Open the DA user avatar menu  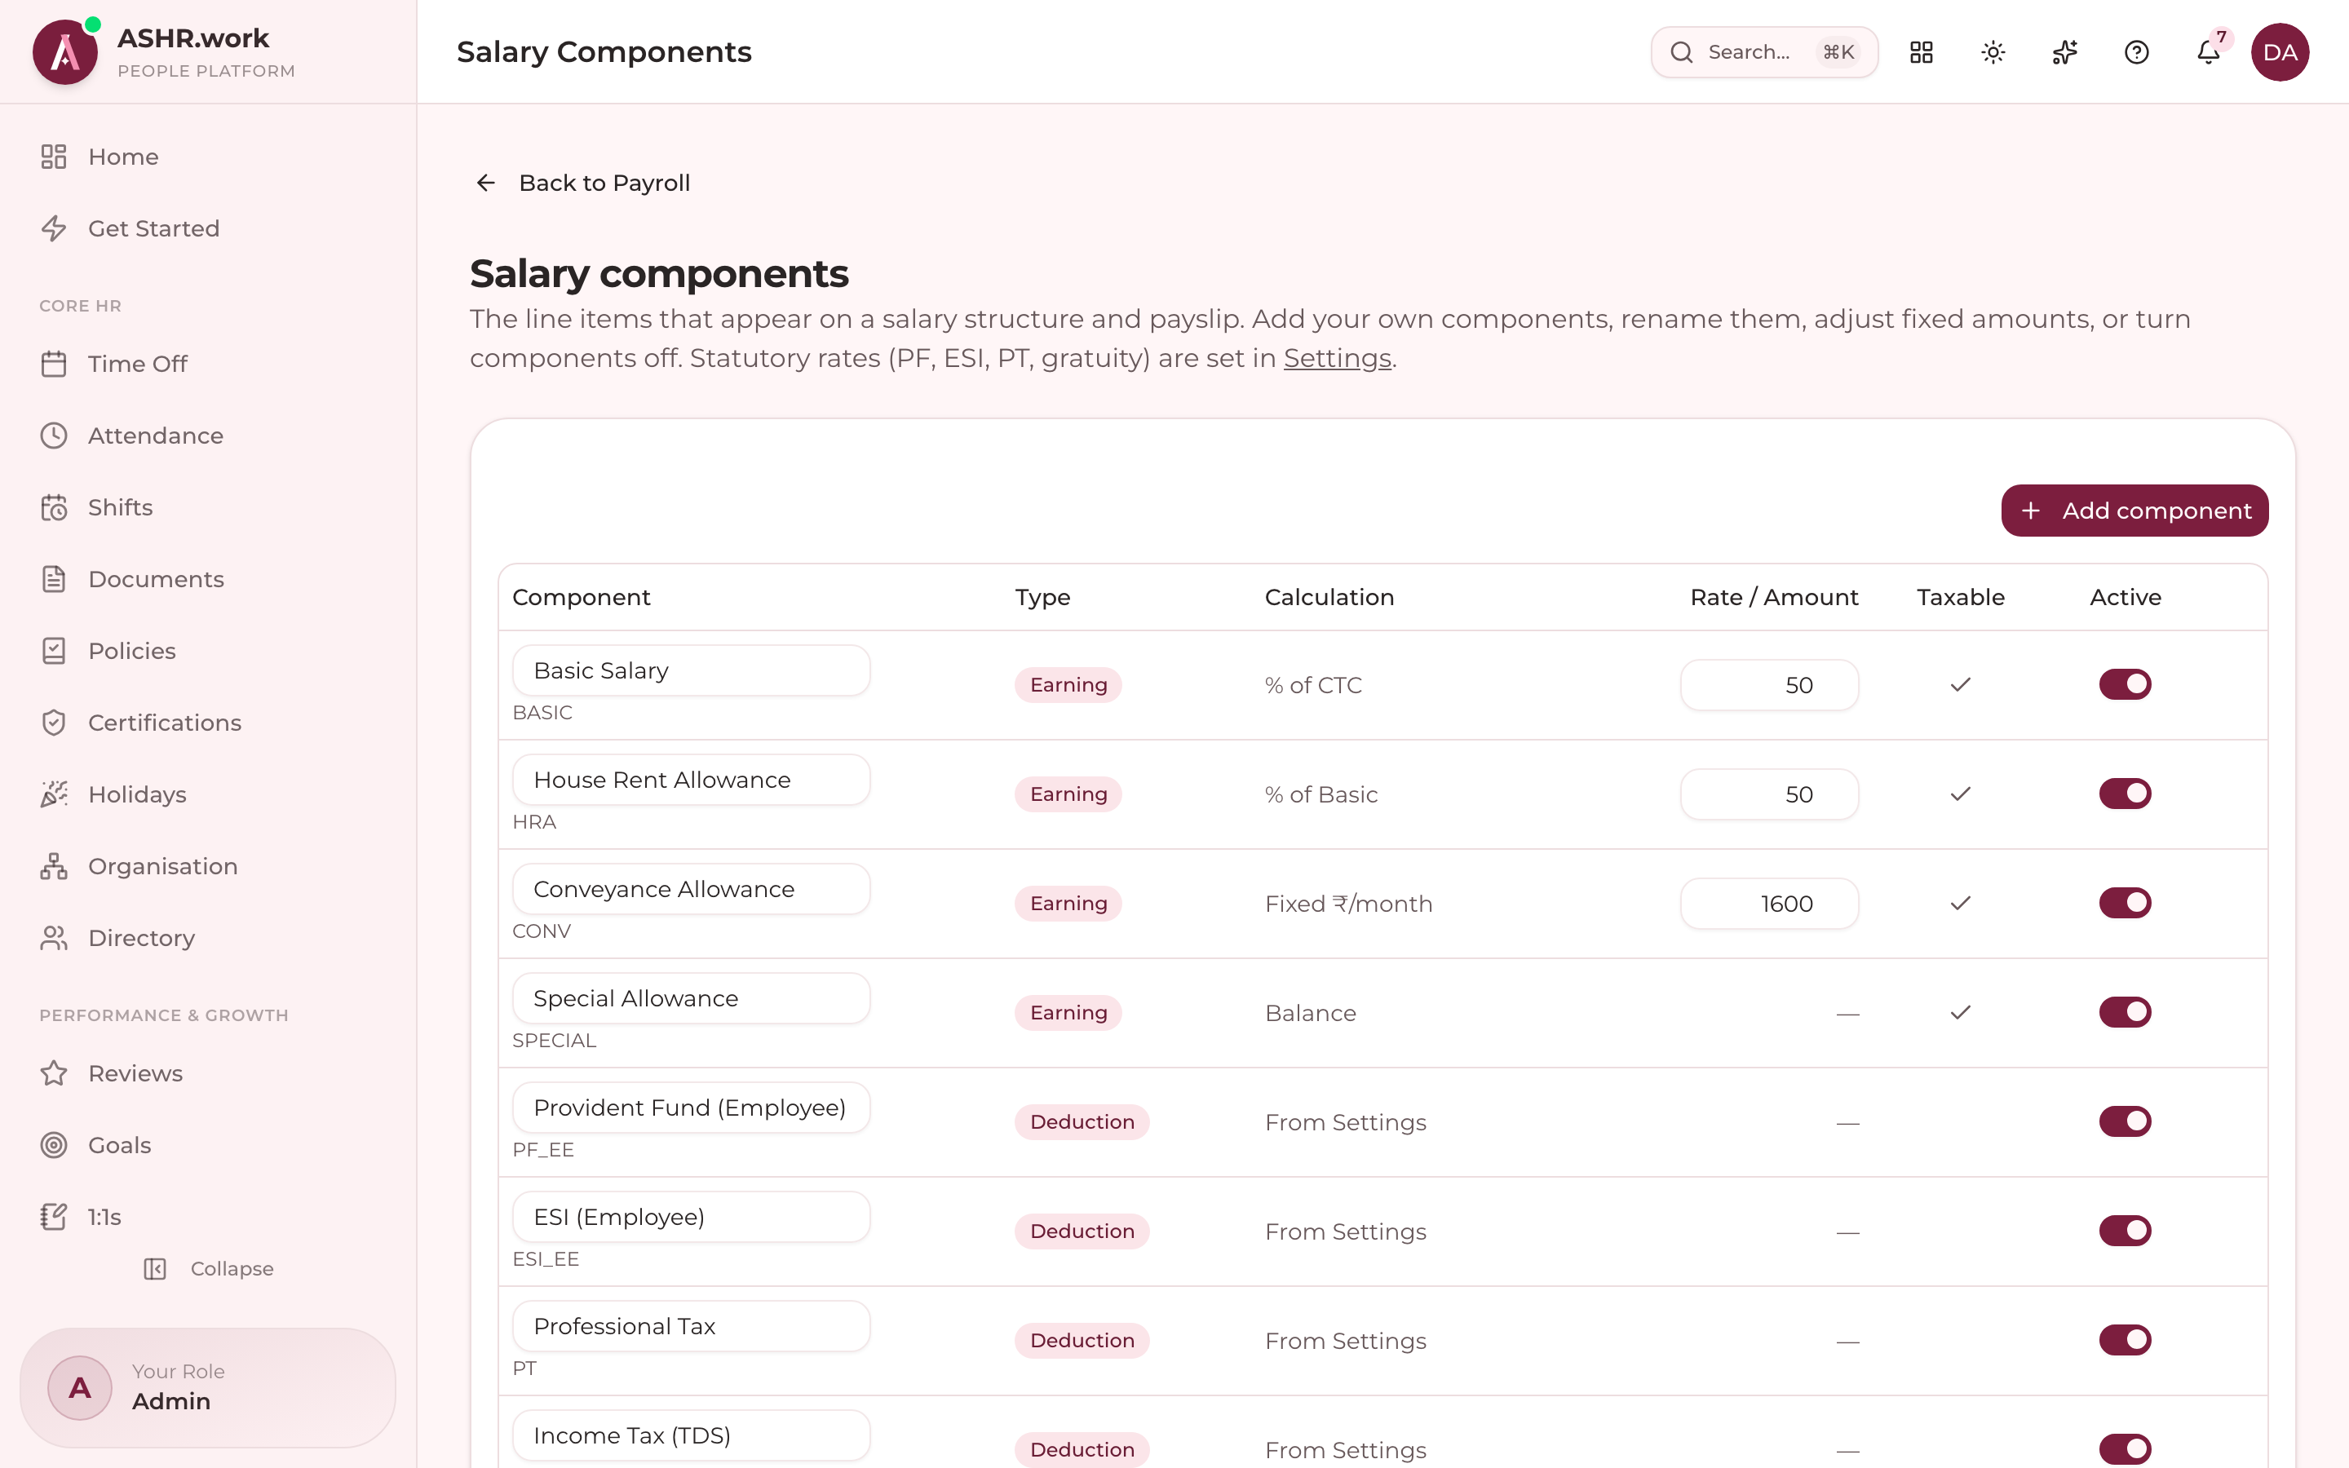(2280, 52)
